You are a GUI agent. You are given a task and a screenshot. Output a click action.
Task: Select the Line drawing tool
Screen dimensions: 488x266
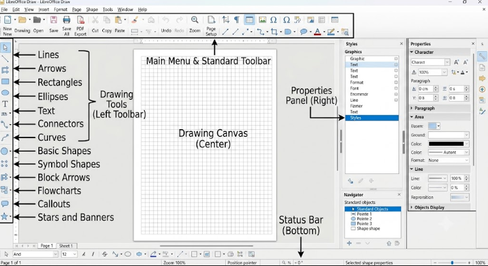point(5,58)
